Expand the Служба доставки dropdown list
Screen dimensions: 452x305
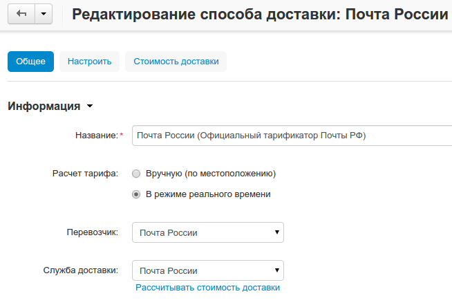(207, 270)
